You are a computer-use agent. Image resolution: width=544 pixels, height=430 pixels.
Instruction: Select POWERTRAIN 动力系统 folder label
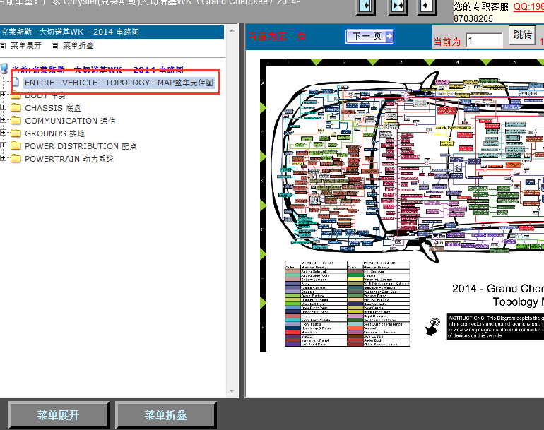tap(69, 159)
